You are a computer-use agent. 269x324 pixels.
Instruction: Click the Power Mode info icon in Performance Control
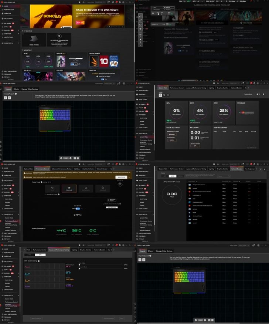[41, 182]
